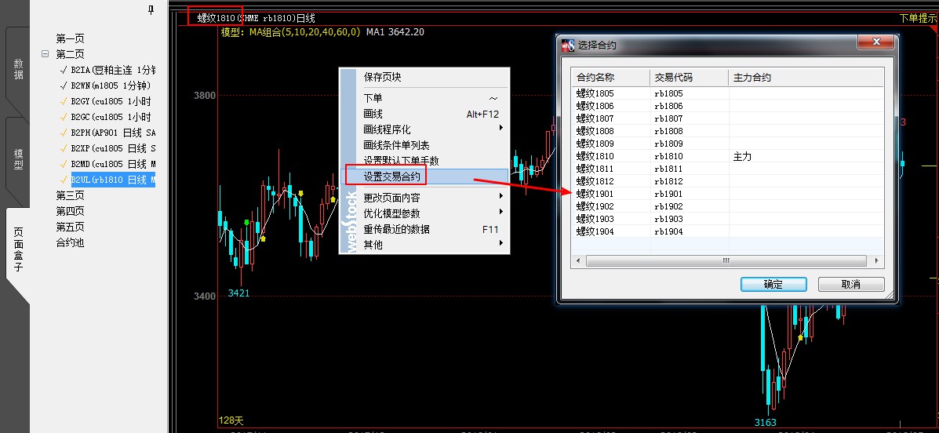Toggle the check mark beside B2WN
939x433 pixels.
click(x=64, y=86)
